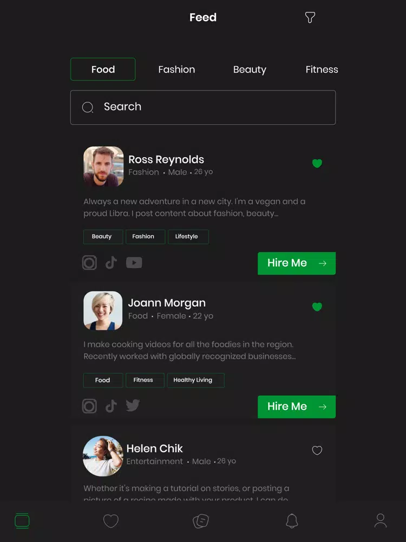Open favorites heart in bottom navigation
The width and height of the screenshot is (406, 542).
(111, 521)
